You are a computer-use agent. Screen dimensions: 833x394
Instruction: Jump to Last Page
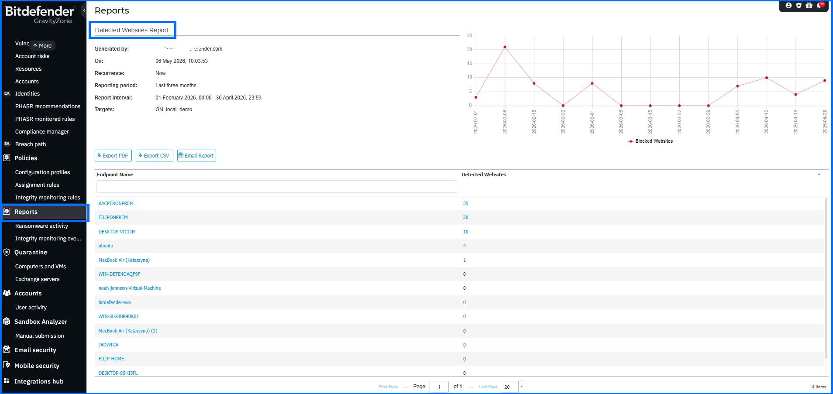pos(488,387)
